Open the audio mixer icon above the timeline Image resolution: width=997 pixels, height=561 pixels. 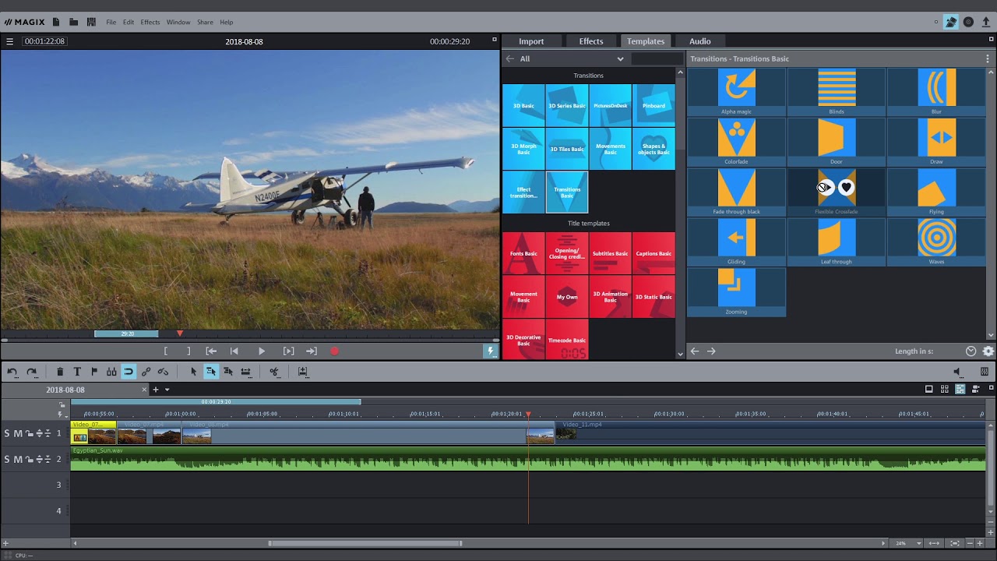tap(983, 372)
